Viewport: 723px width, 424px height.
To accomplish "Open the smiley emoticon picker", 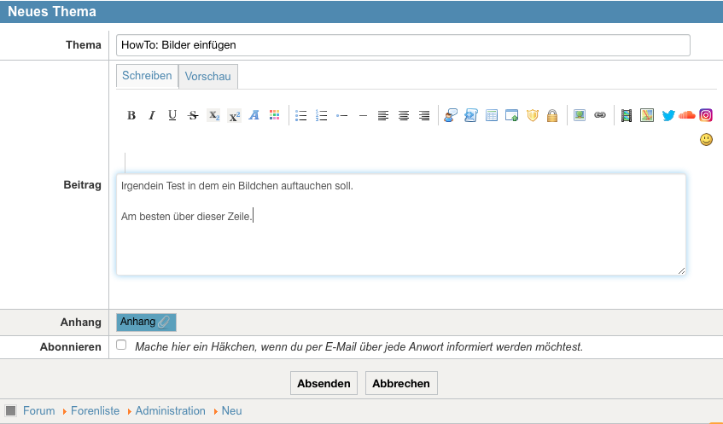I will pos(706,139).
